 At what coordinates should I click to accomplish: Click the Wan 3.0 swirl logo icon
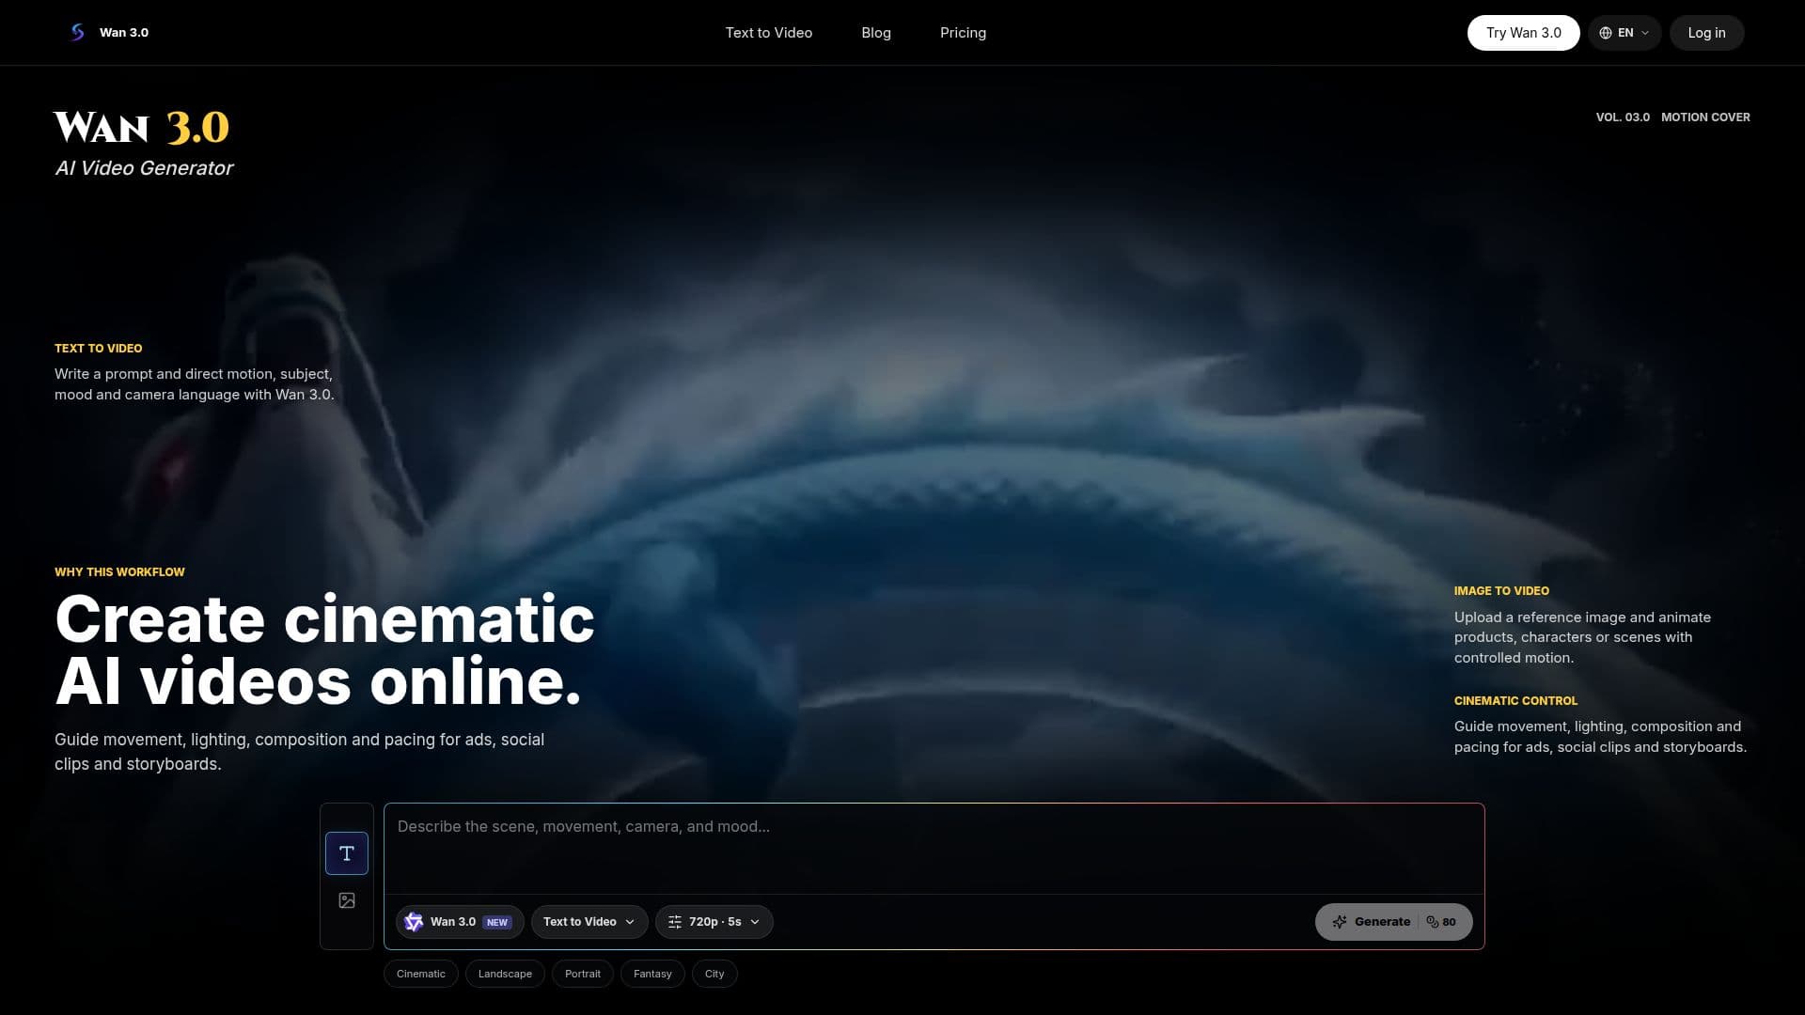77,32
